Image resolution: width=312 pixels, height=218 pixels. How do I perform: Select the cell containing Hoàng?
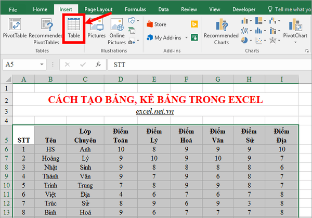point(50,158)
